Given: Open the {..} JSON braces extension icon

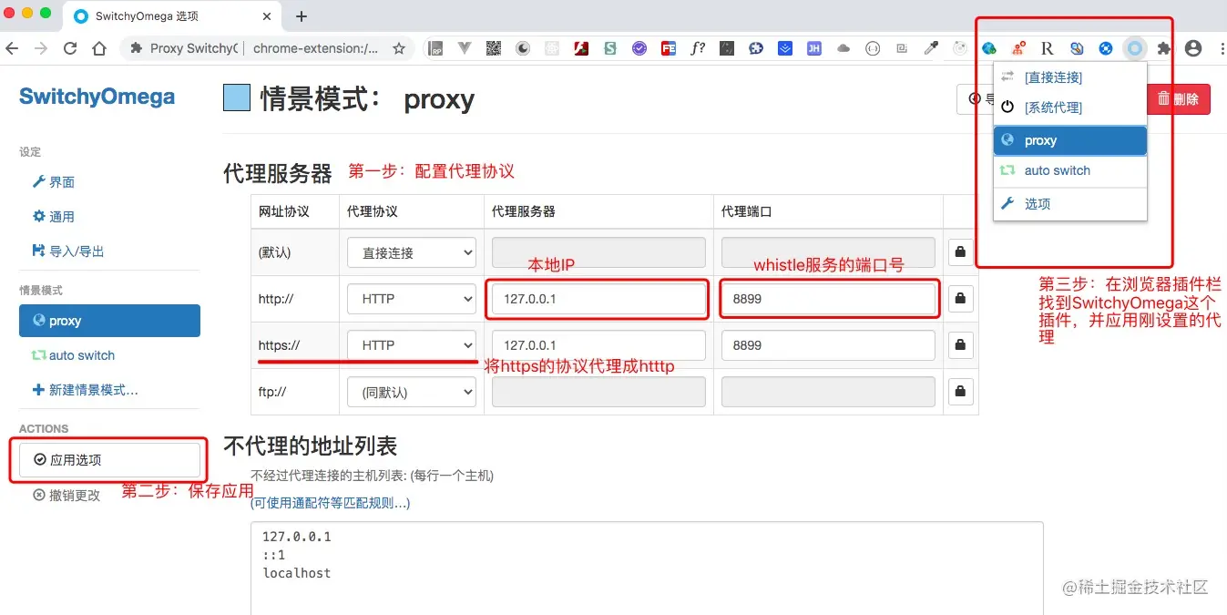Looking at the screenshot, I should (x=873, y=48).
